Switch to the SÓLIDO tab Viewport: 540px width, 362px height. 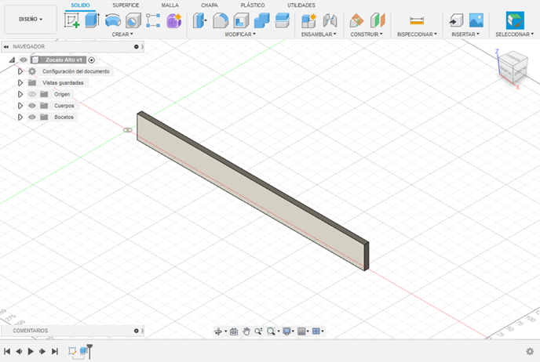coord(80,5)
